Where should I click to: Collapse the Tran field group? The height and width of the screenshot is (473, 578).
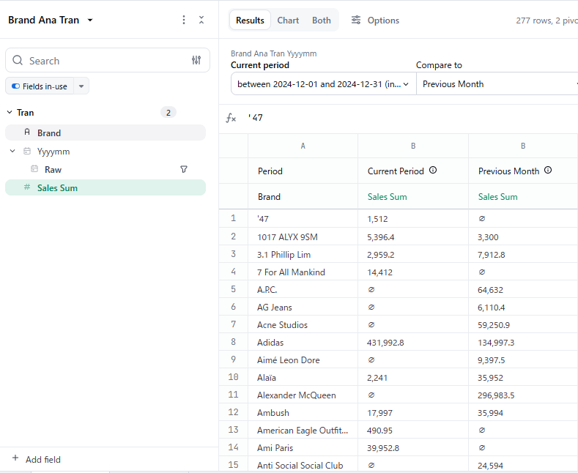point(10,112)
